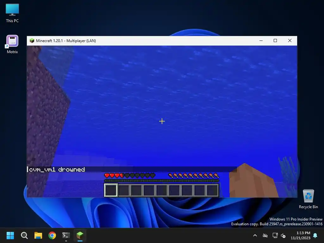Image resolution: width=324 pixels, height=243 pixels.
Task: Click the red hearts health bar
Action: pos(130,176)
